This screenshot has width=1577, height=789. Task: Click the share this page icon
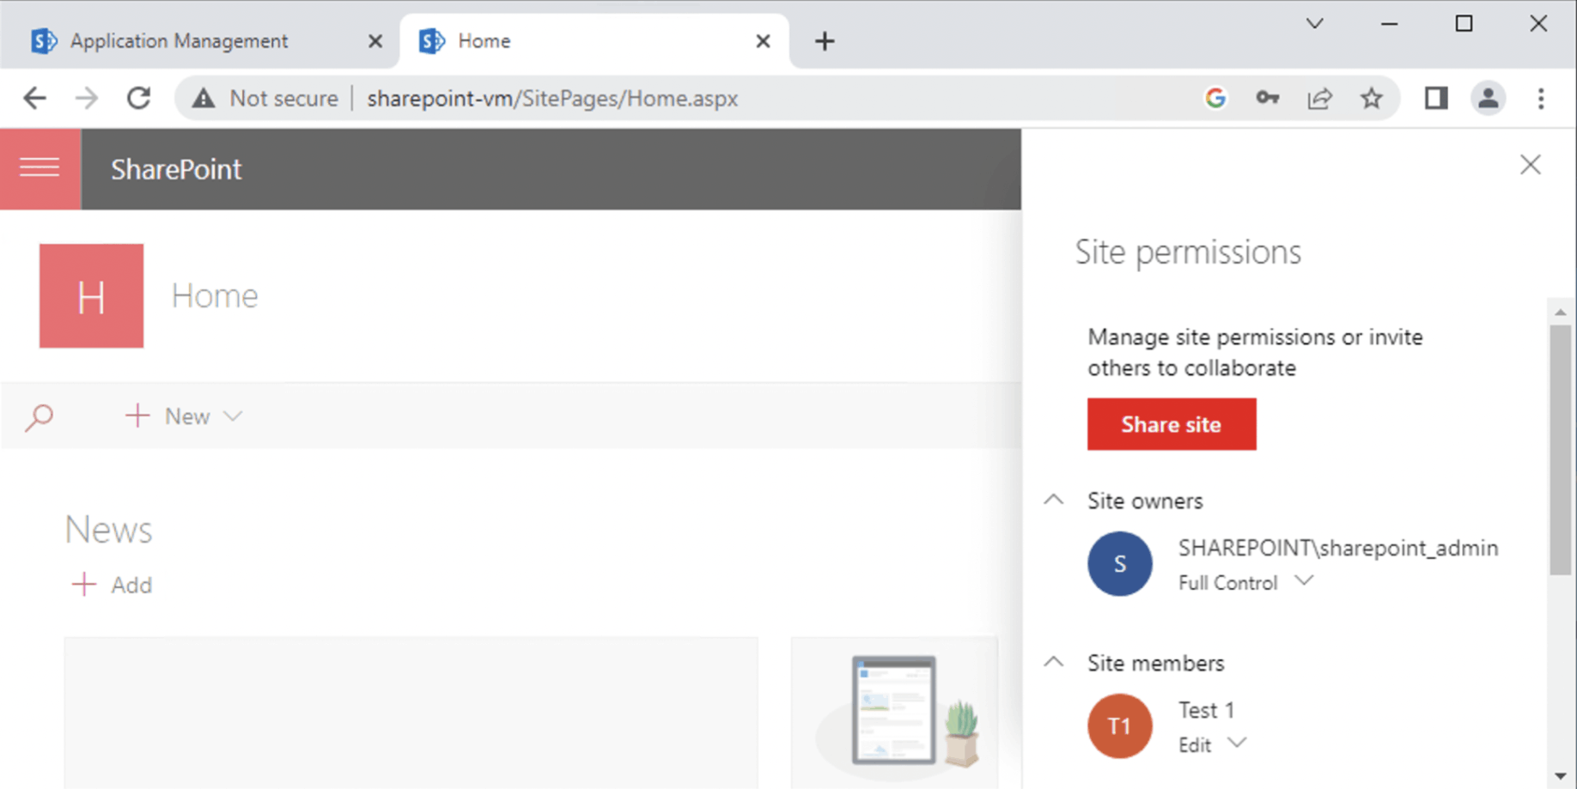(1319, 99)
